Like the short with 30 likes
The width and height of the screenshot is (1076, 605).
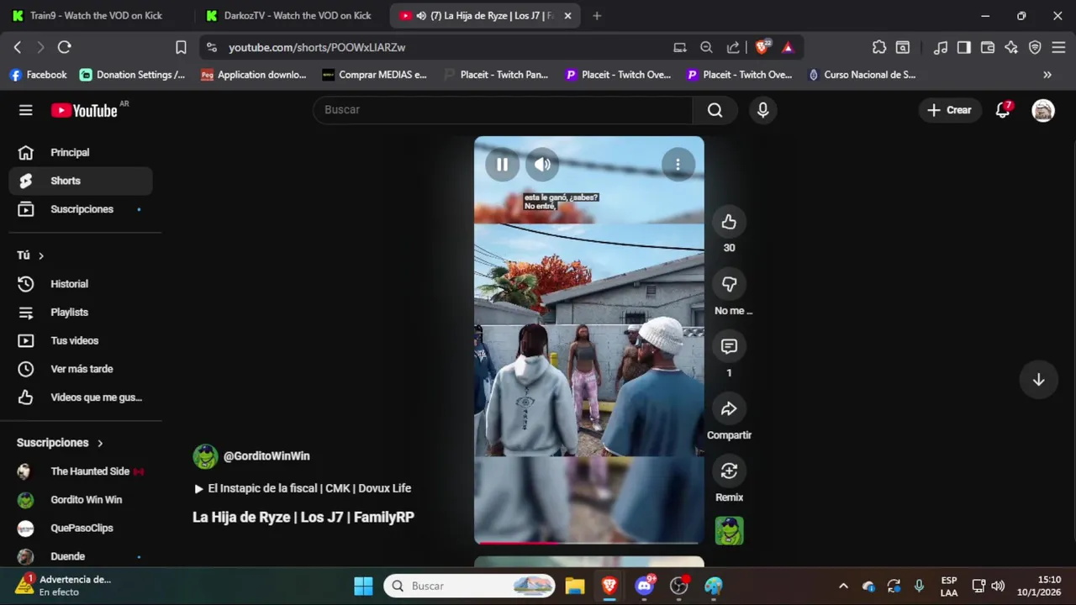point(729,222)
